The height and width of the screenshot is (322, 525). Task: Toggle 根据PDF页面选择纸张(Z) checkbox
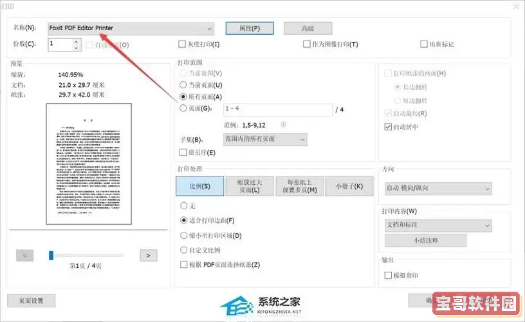coord(184,265)
